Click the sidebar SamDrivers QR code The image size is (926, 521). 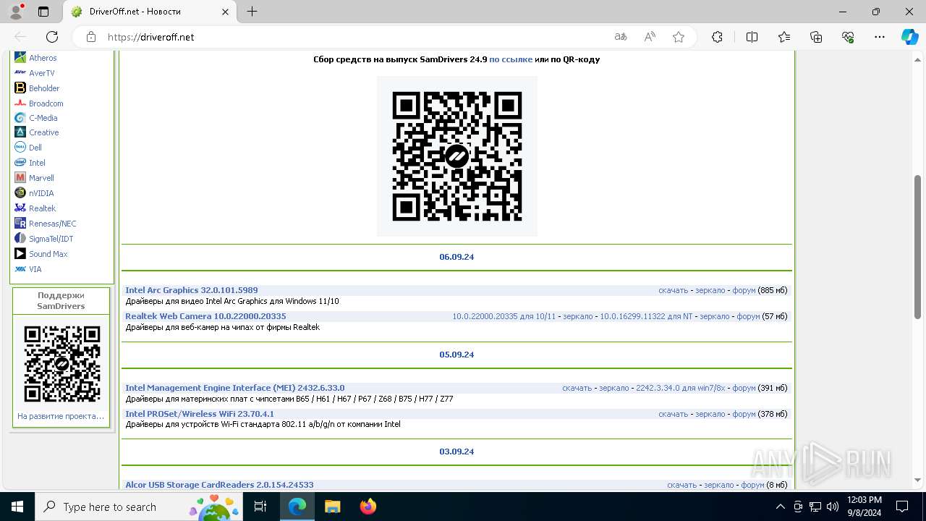(61, 364)
